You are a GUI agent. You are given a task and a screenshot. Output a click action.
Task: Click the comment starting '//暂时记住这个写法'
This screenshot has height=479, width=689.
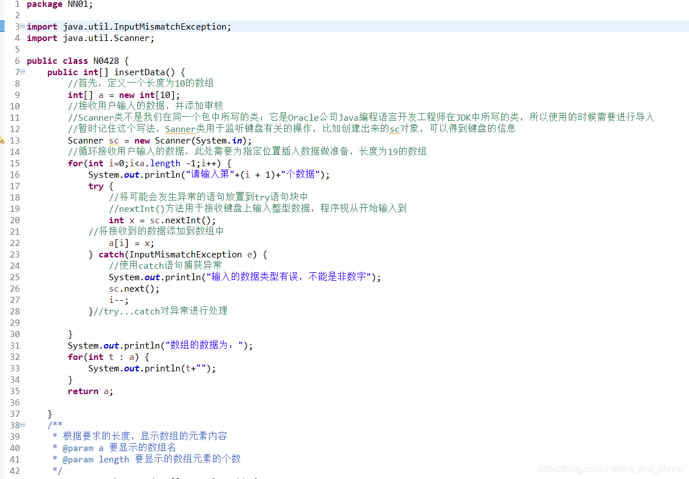[x=292, y=129]
